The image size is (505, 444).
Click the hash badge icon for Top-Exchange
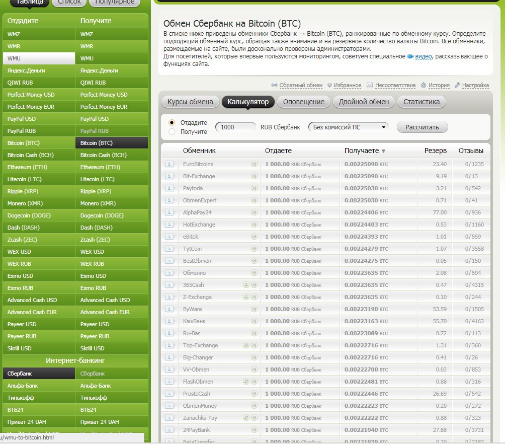pyautogui.click(x=246, y=345)
